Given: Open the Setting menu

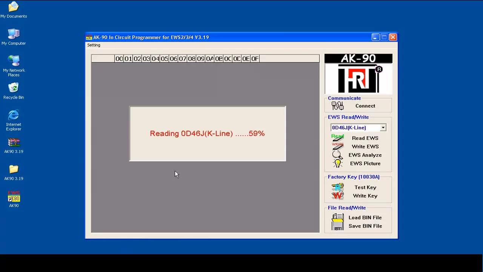Looking at the screenshot, I should tap(94, 45).
